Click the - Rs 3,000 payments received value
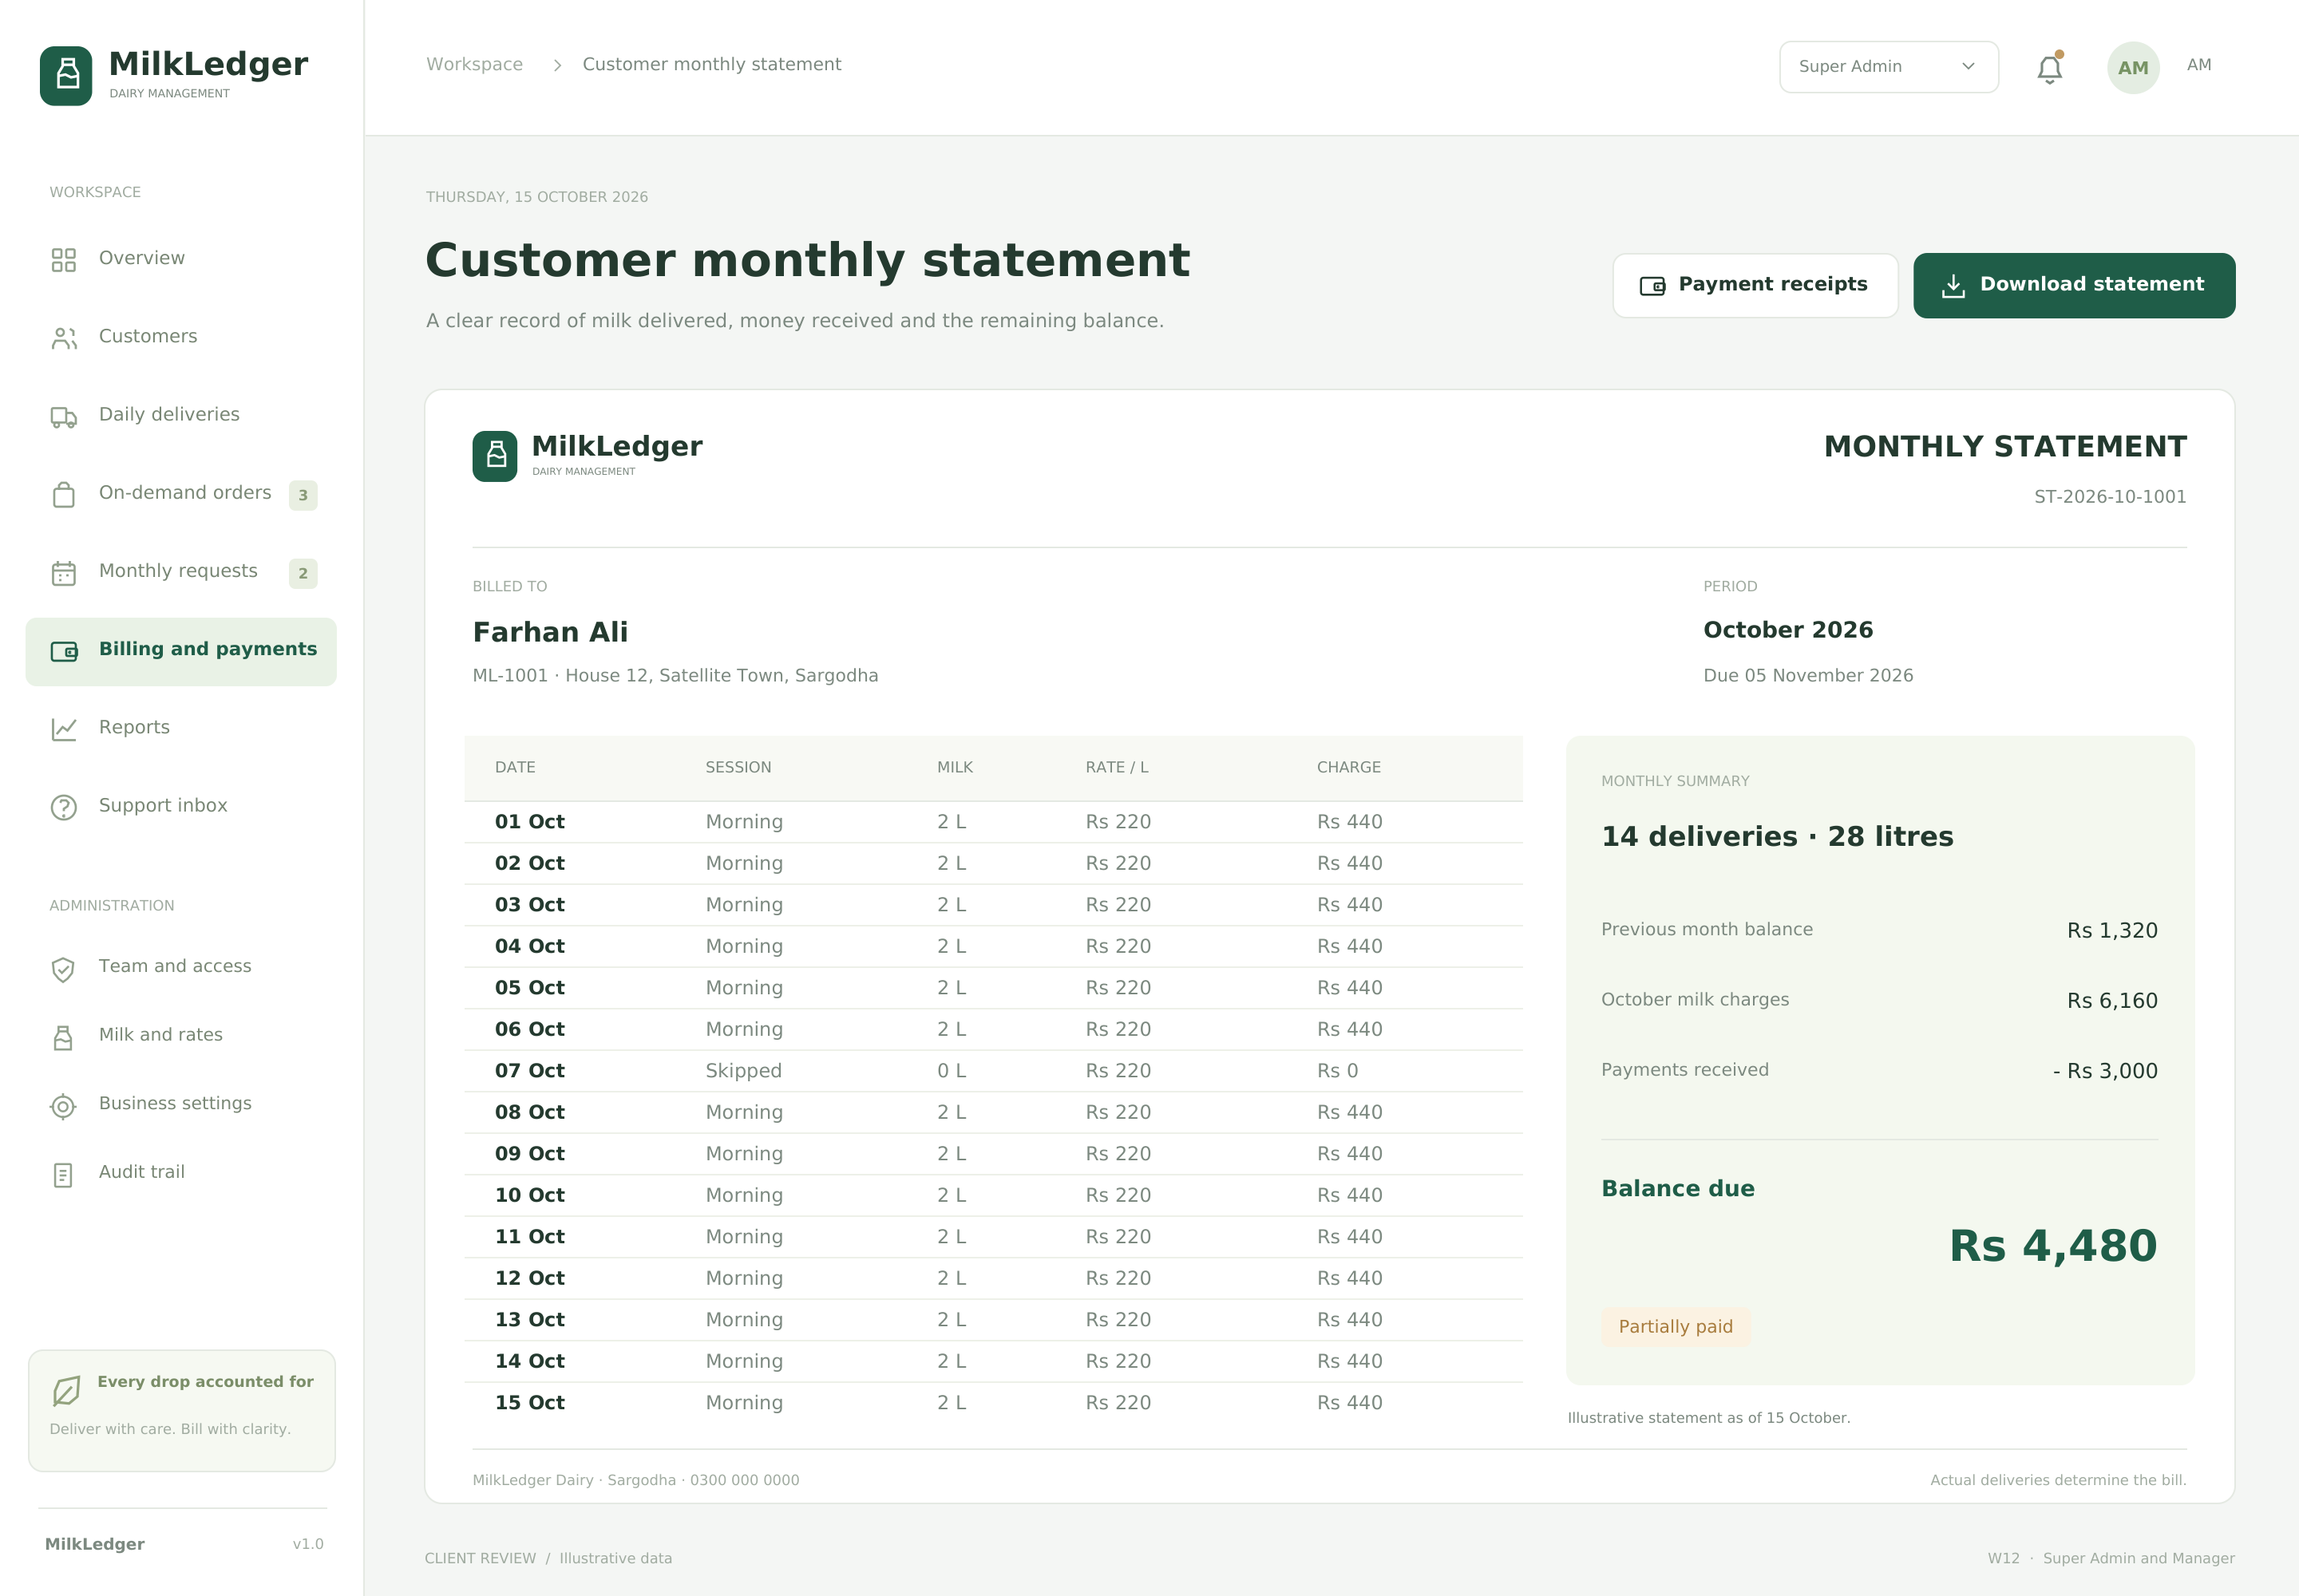The width and height of the screenshot is (2299, 1596). point(2105,1070)
